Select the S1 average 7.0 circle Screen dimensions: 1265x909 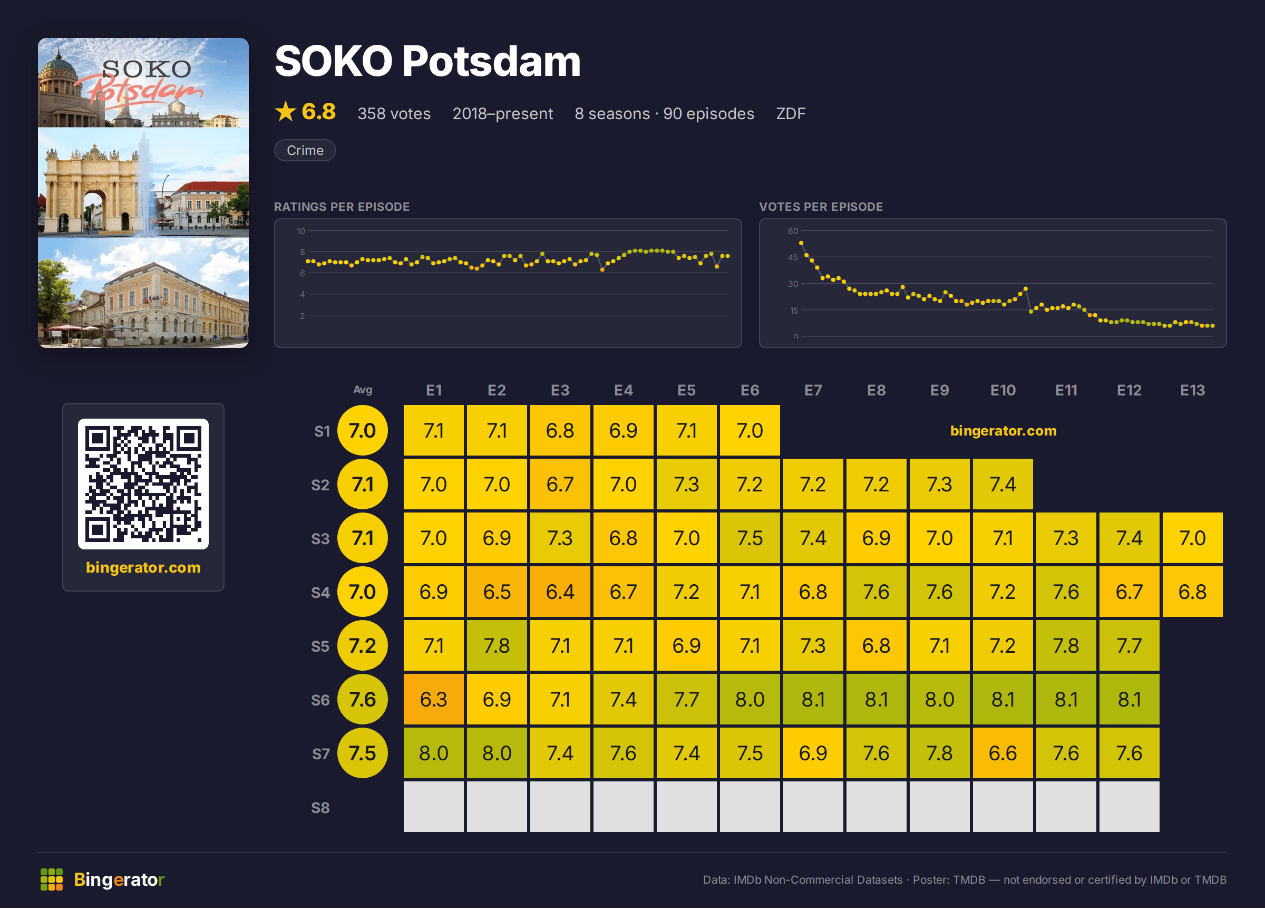363,431
